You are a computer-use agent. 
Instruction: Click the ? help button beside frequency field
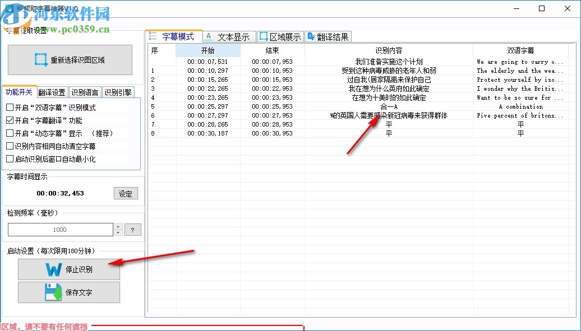point(133,230)
